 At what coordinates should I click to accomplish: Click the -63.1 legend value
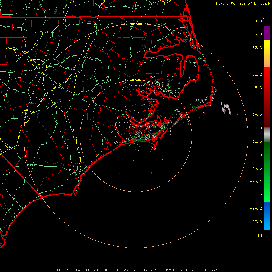click(256, 182)
